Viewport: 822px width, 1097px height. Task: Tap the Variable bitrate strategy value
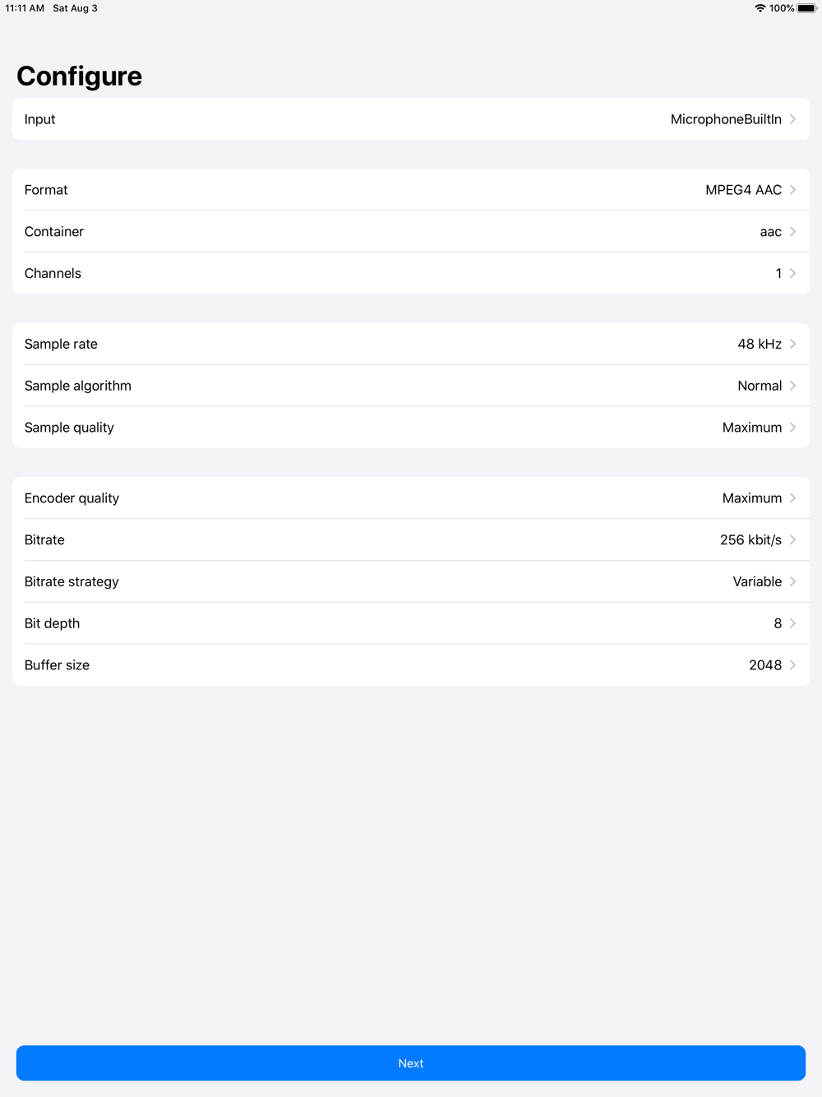757,581
